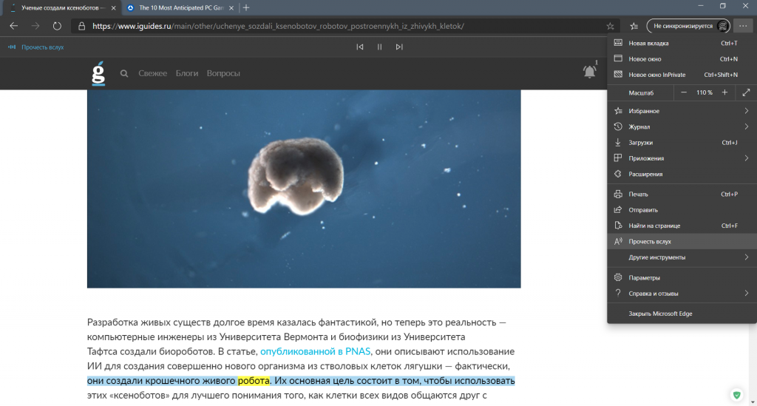Screen dimensions: 757x406
Task: Click the iGuides logo icon
Action: tap(98, 73)
